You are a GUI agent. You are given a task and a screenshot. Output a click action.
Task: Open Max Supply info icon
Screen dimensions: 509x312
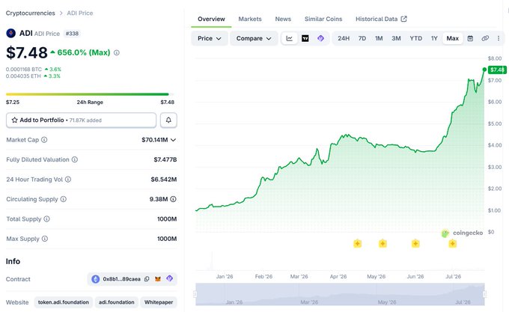click(x=45, y=239)
